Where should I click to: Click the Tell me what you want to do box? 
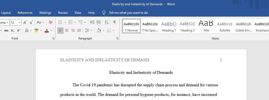(128, 13)
